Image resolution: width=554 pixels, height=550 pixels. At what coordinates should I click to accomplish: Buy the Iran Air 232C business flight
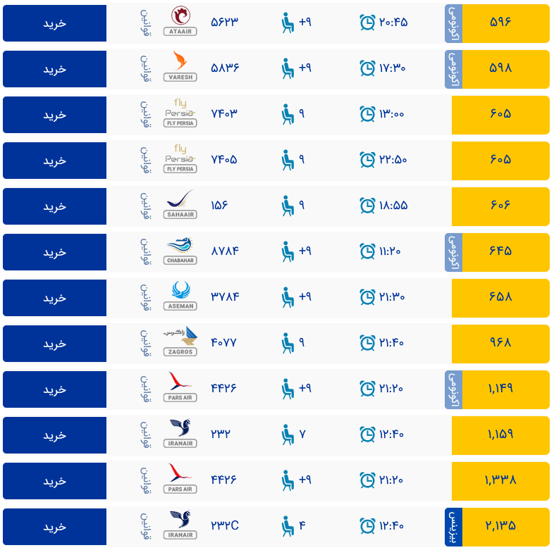point(54,527)
